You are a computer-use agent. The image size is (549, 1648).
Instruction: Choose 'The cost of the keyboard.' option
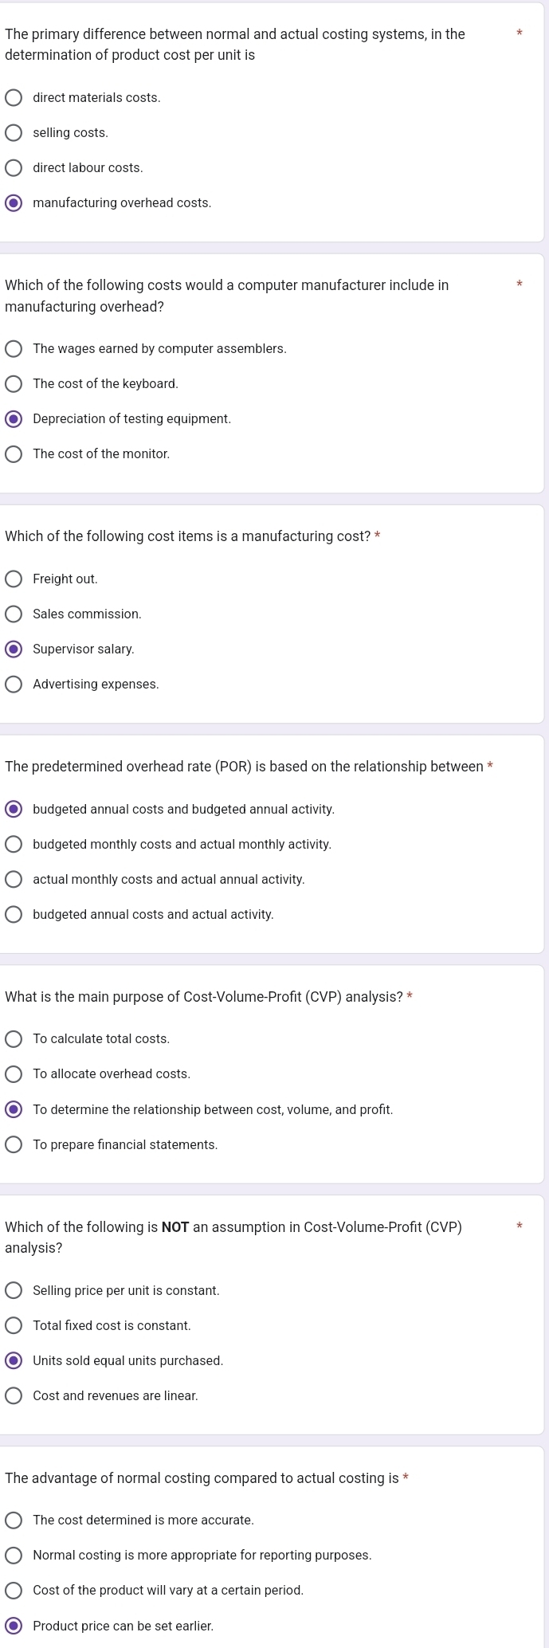click(x=14, y=384)
